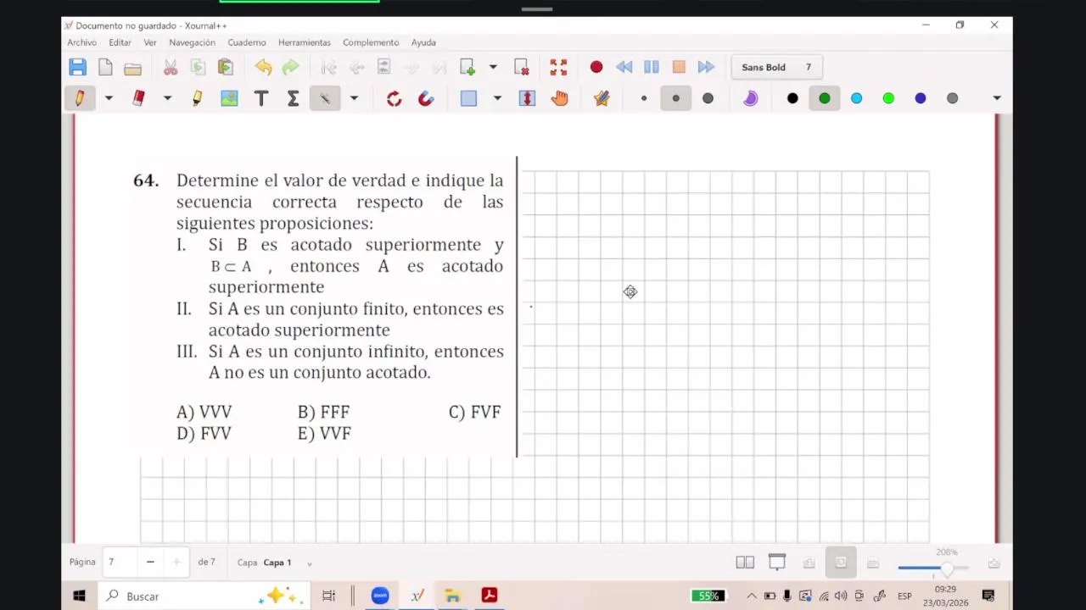Select the Highlighter tool
The image size is (1086, 610).
tap(198, 98)
